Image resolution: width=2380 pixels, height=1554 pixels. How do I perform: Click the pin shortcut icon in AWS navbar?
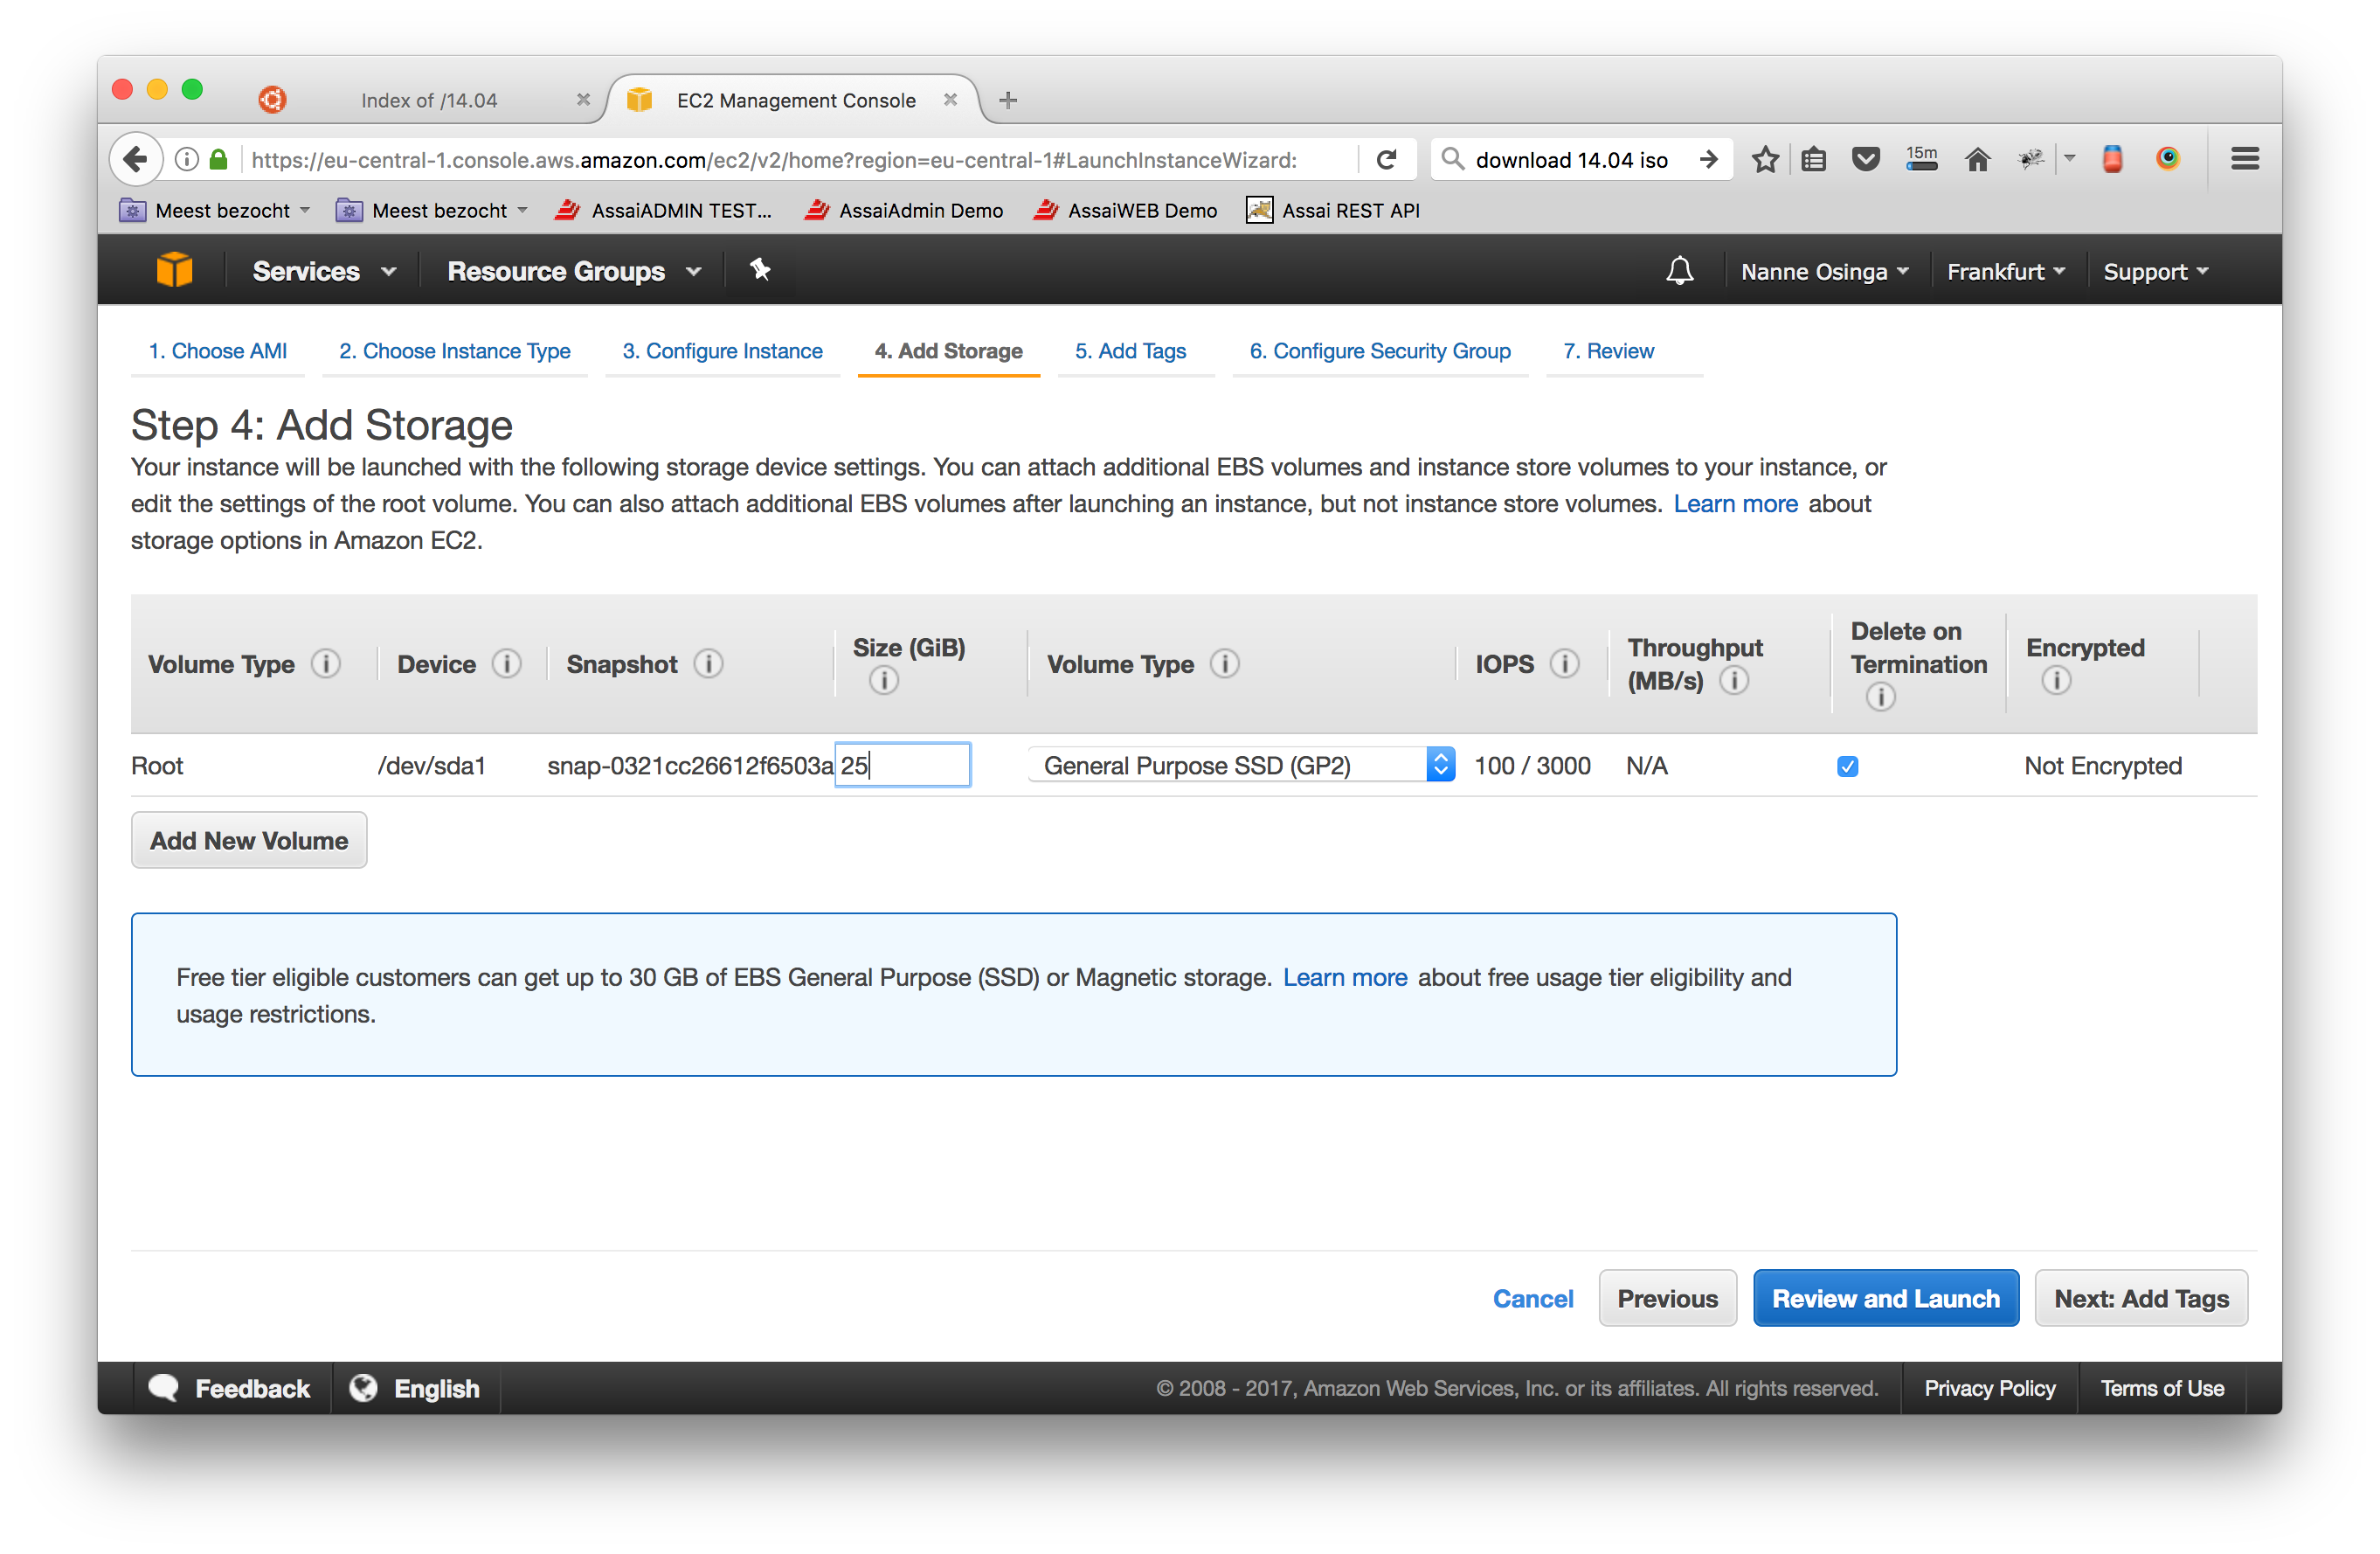[760, 269]
